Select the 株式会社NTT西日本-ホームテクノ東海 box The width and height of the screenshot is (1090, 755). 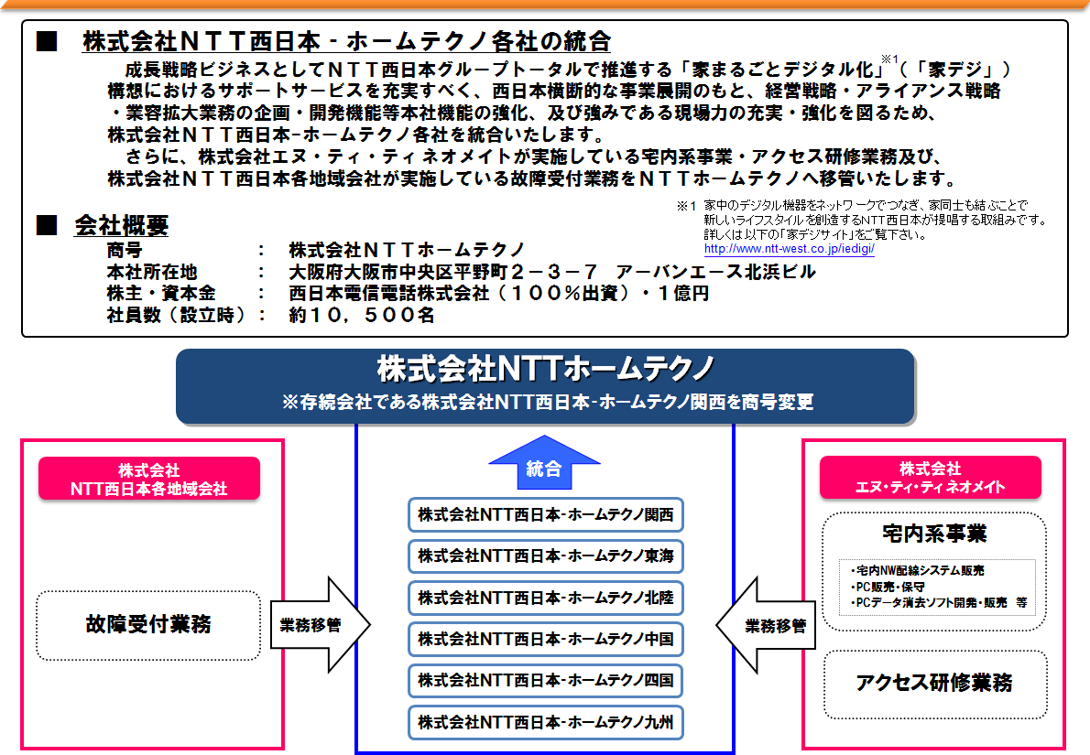(546, 556)
